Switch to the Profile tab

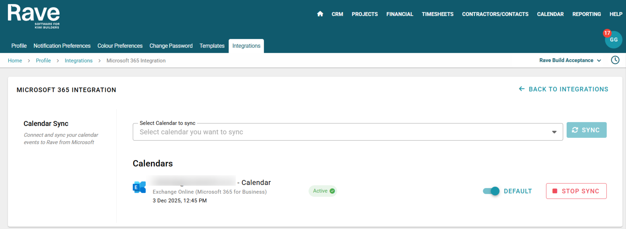19,46
